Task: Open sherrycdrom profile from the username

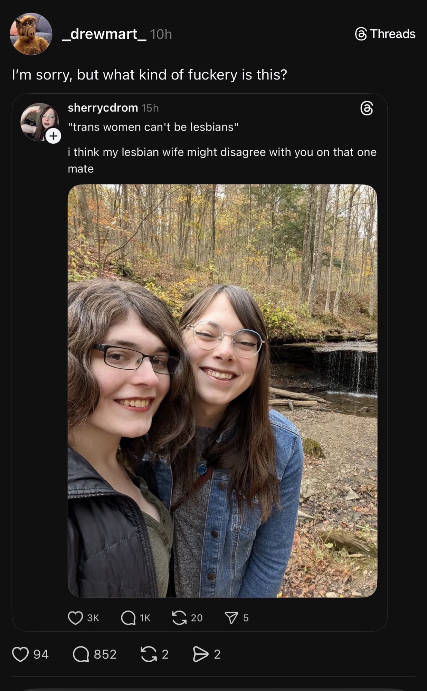Action: pos(103,108)
